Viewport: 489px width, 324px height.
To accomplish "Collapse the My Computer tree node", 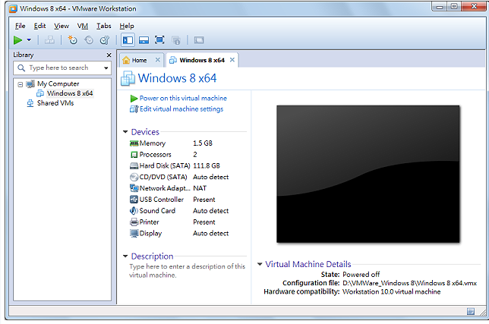I will [x=21, y=84].
